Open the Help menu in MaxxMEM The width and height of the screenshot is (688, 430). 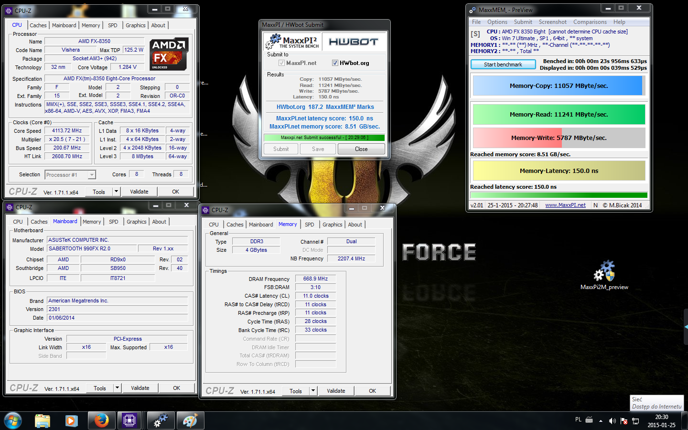[x=619, y=22]
